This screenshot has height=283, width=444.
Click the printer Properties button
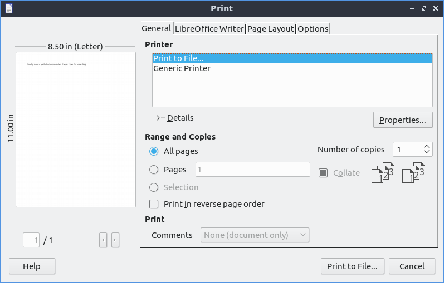tap(402, 120)
